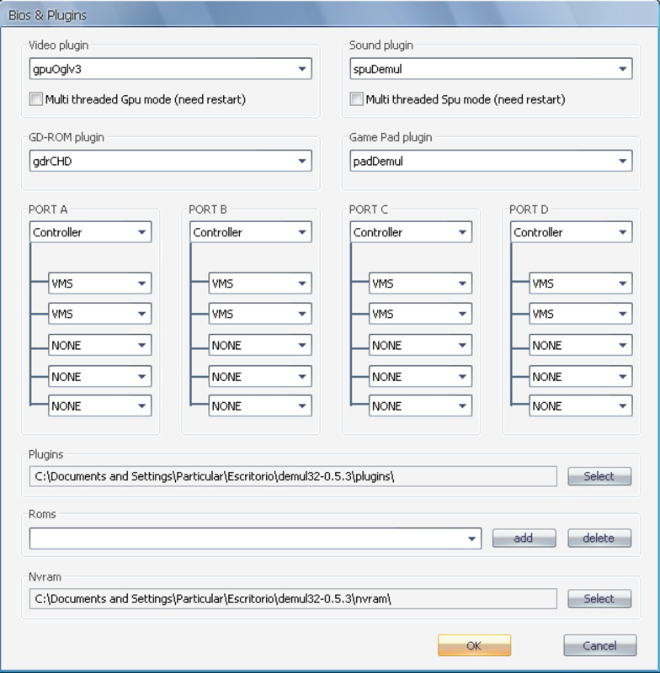Open PORT D Controller dropdown
Viewport: 660px width, 673px height.
tap(571, 232)
